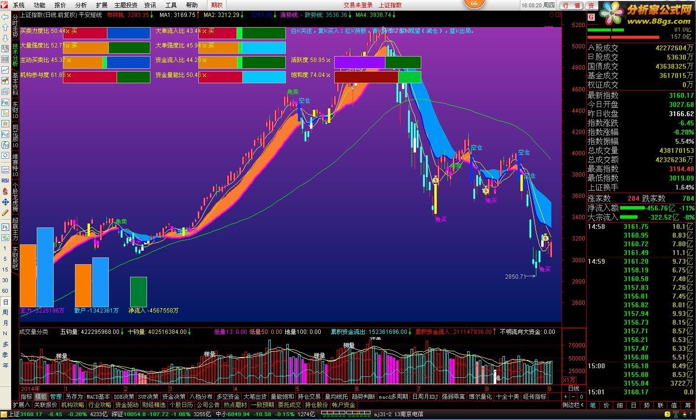
Task: Select the 季 quarterly period button
Action: click(5, 355)
